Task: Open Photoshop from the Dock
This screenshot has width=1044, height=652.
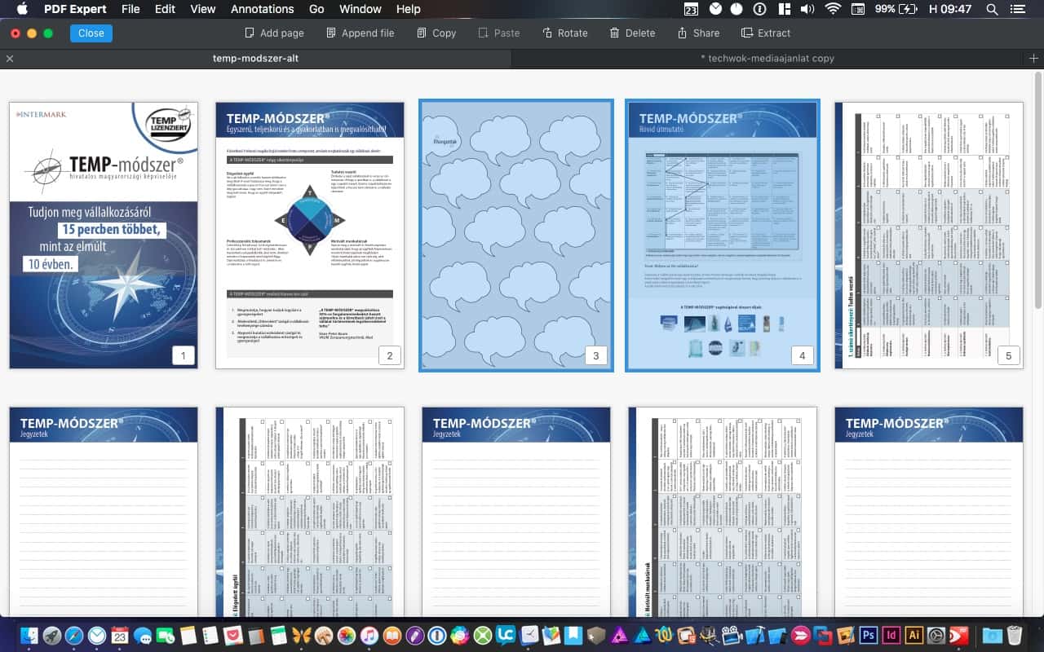Action: coord(869,635)
